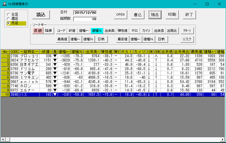Select row ドリコム stock name

(29, 69)
